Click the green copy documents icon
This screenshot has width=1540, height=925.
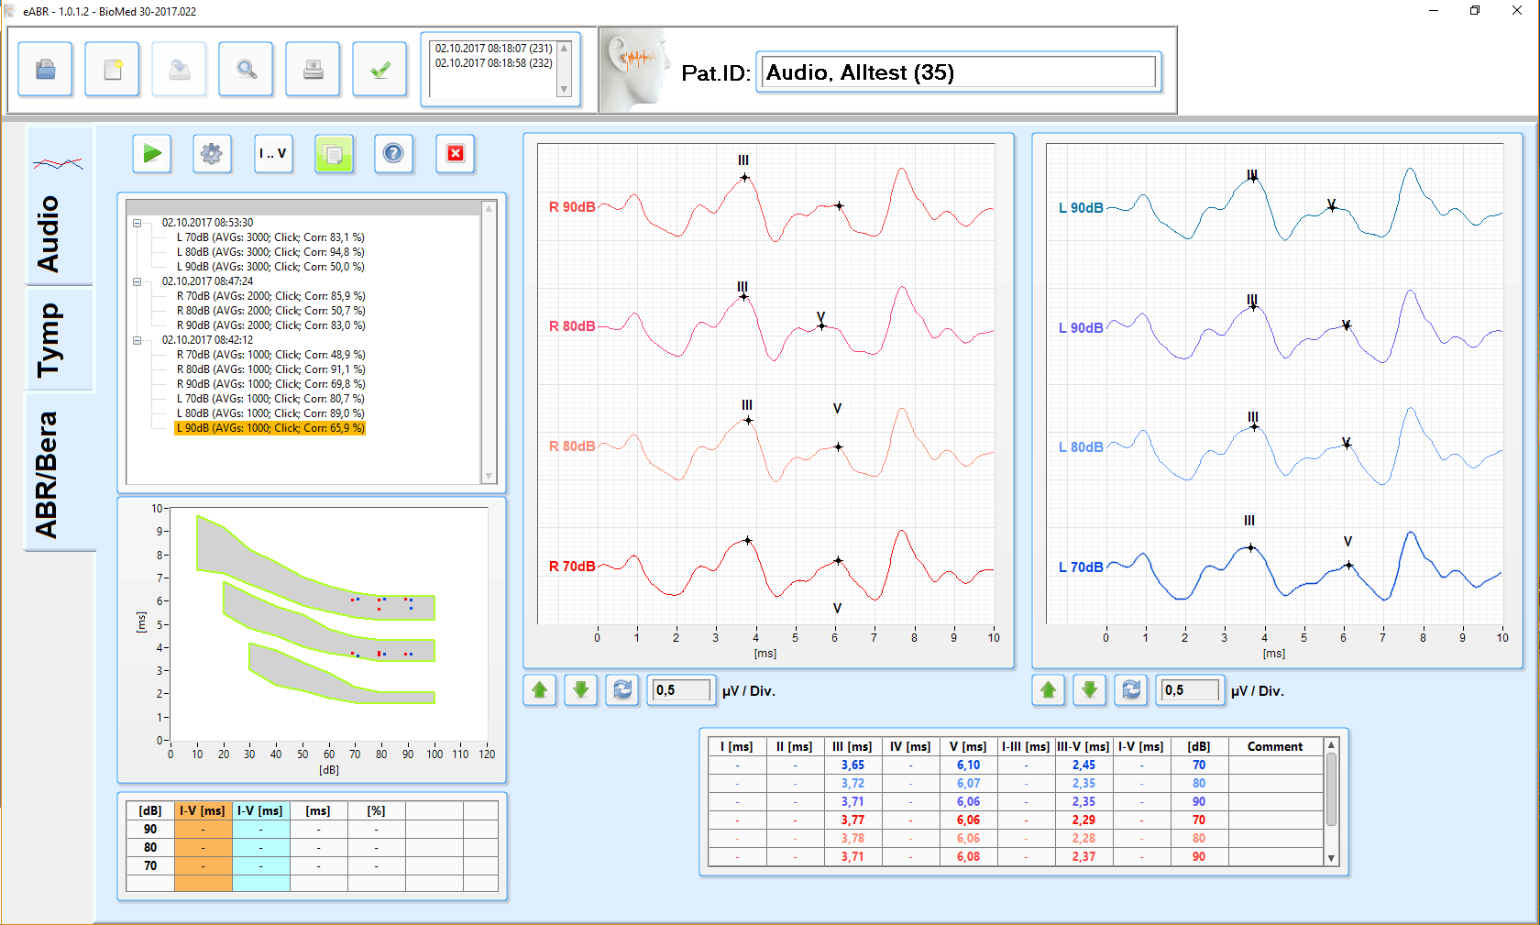click(334, 154)
